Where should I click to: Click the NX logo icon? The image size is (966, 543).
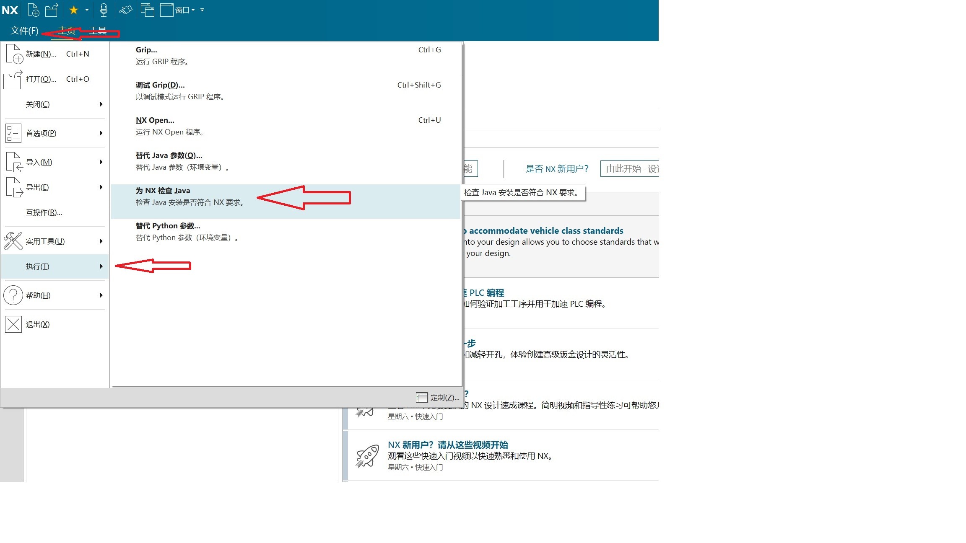(x=10, y=10)
